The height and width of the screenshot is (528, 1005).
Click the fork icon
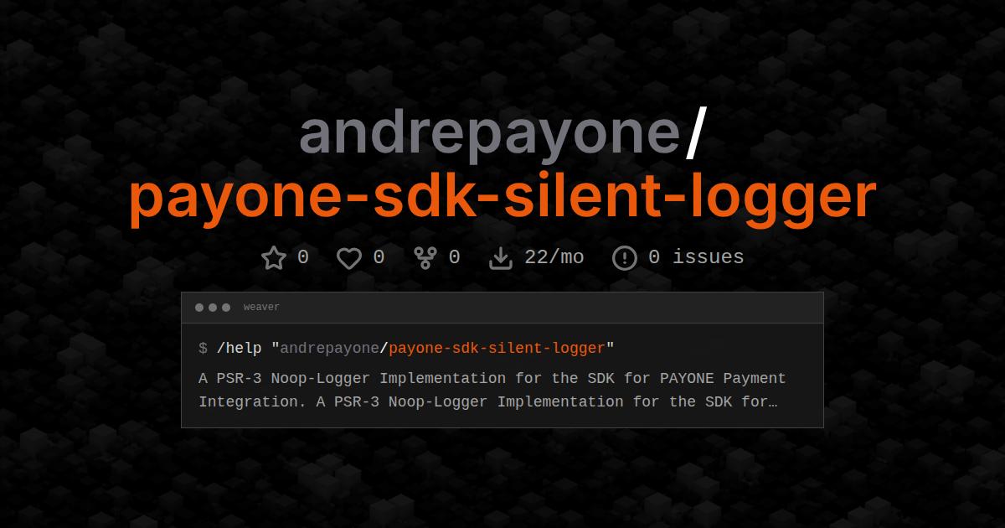tap(425, 257)
